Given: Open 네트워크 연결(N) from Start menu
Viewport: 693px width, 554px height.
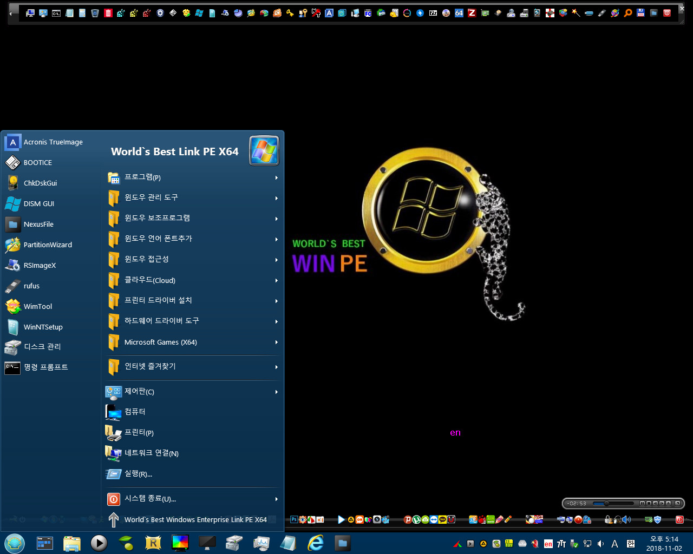Looking at the screenshot, I should click(193, 453).
